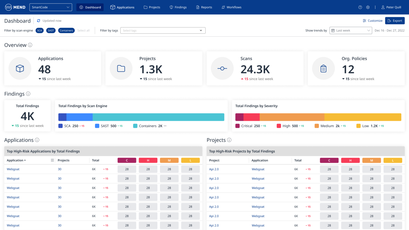Click the H severity header in Projects table
Image resolution: width=409 pixels, height=230 pixels.
point(350,160)
